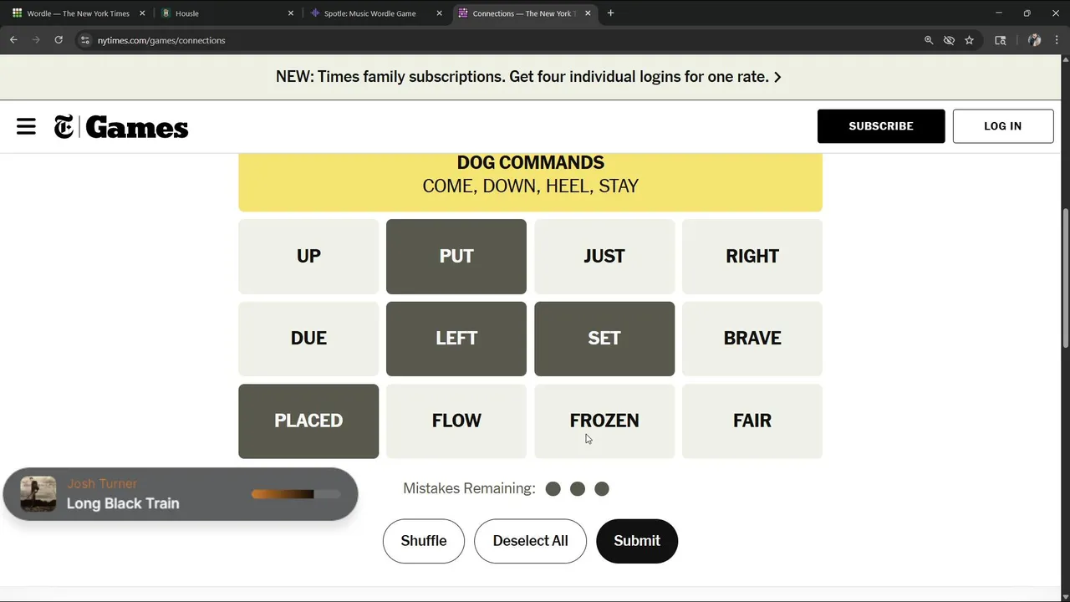
Task: Select the FROZEN word tile
Action: click(x=604, y=421)
